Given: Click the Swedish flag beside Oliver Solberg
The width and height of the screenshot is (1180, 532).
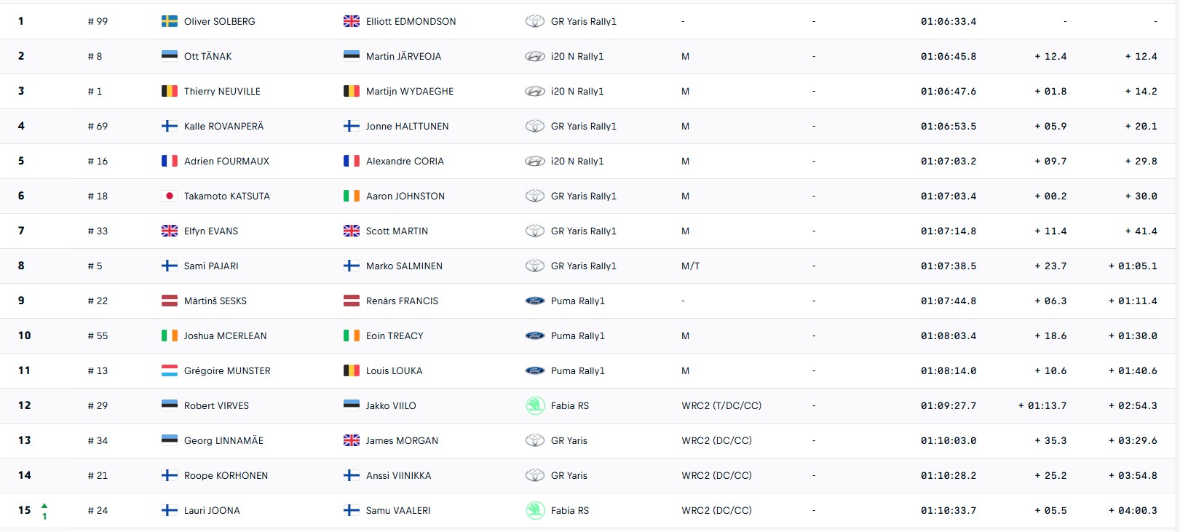Looking at the screenshot, I should 169,21.
